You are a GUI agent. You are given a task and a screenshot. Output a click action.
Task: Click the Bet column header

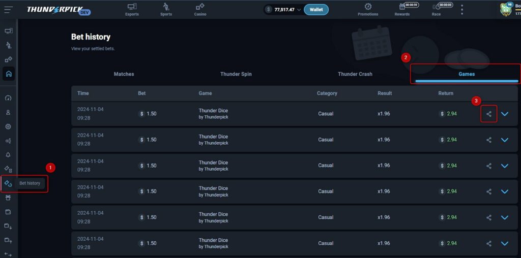142,93
